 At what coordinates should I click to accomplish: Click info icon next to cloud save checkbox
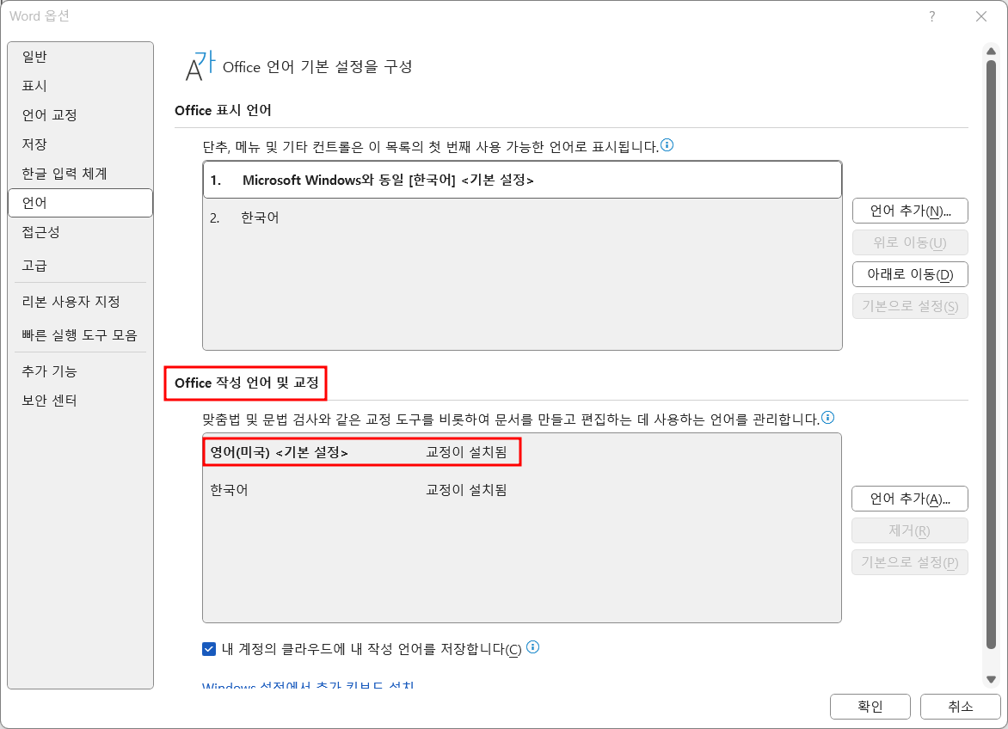533,647
